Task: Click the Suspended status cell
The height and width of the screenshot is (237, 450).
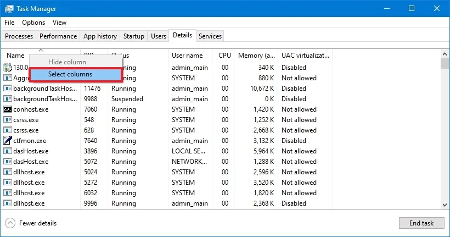Action: pyautogui.click(x=127, y=98)
